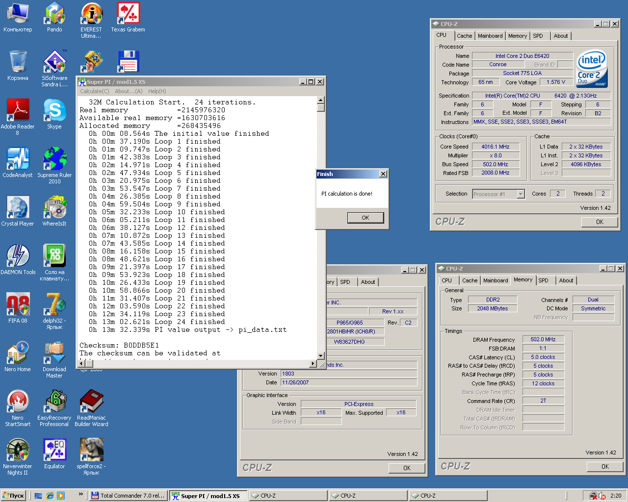Open delphi32 shortcut icon

coord(54,311)
